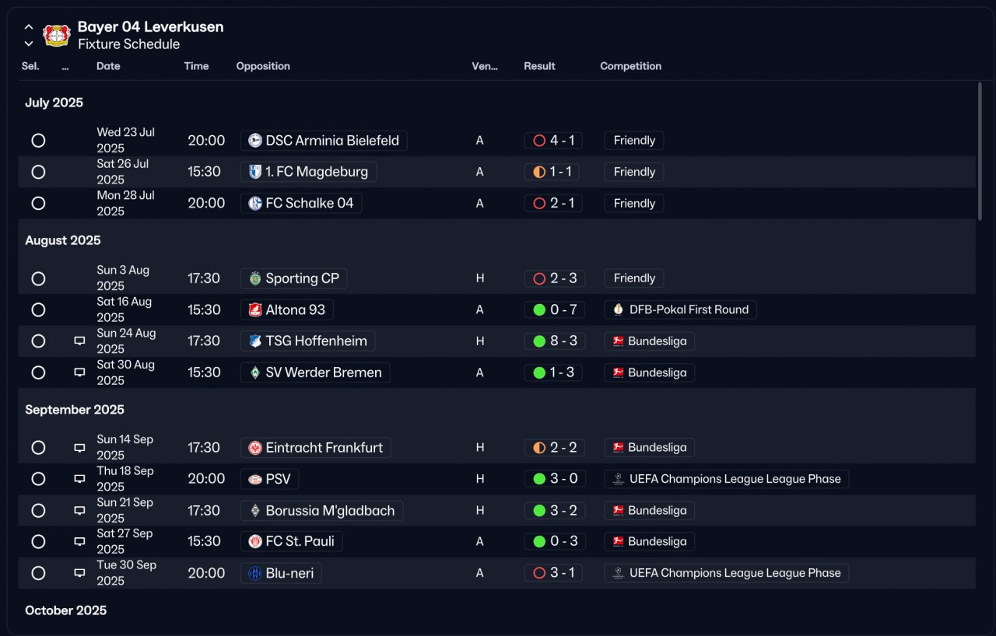996x636 pixels.
Task: Select the SV Werder Bremen fixture radio button
Action: [x=38, y=372]
